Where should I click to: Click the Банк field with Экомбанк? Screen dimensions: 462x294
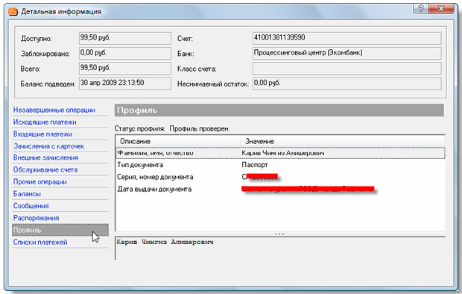coord(346,54)
